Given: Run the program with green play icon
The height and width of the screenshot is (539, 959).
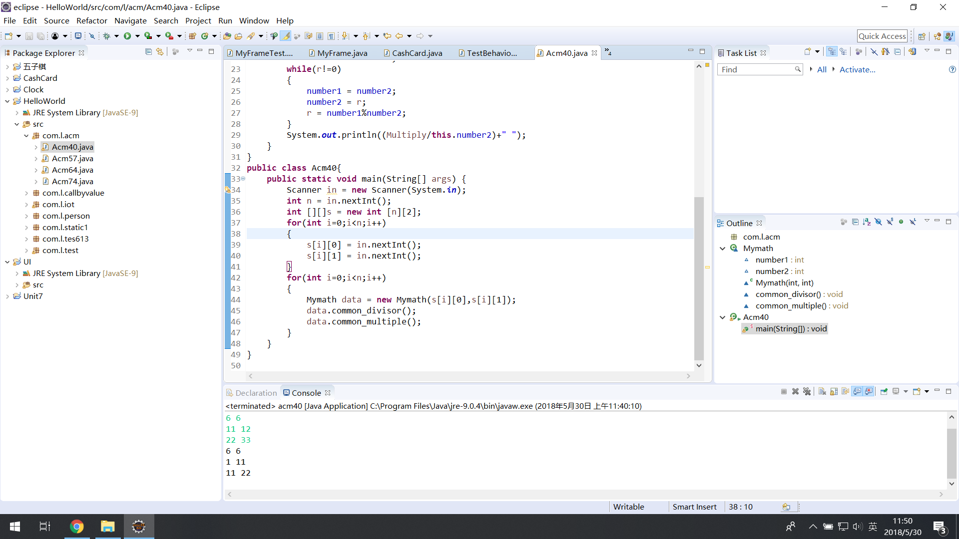Looking at the screenshot, I should (x=127, y=36).
